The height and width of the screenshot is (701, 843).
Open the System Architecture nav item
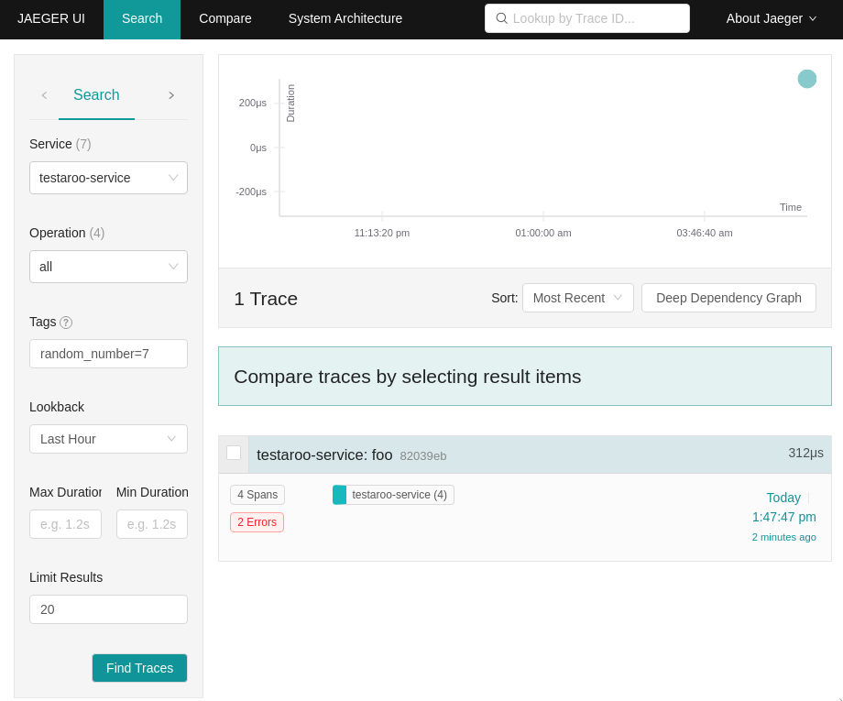pyautogui.click(x=345, y=19)
